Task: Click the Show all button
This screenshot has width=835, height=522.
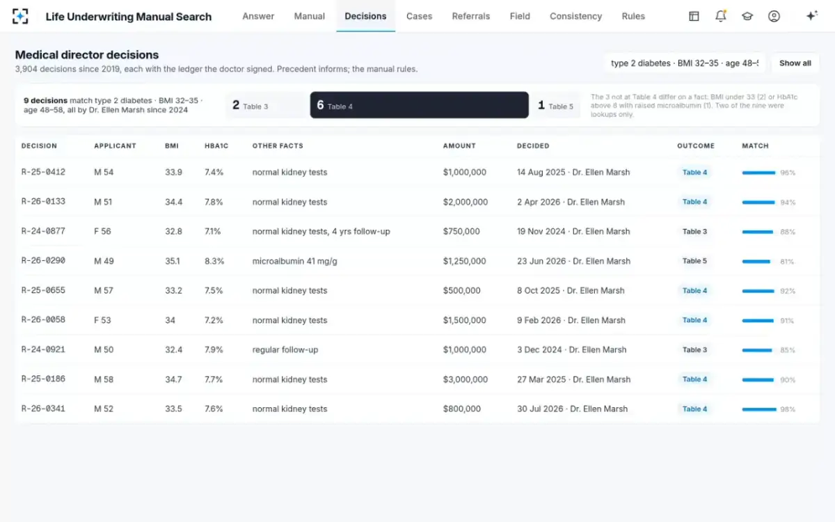Action: pyautogui.click(x=795, y=63)
